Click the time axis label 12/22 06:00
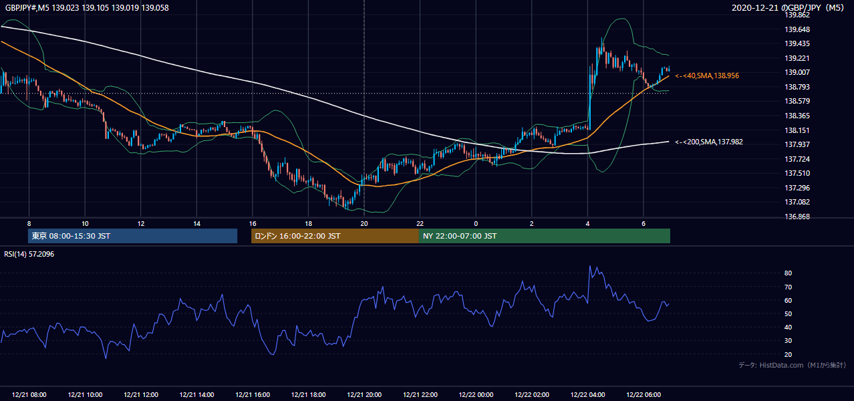854x401 pixels. click(x=643, y=395)
